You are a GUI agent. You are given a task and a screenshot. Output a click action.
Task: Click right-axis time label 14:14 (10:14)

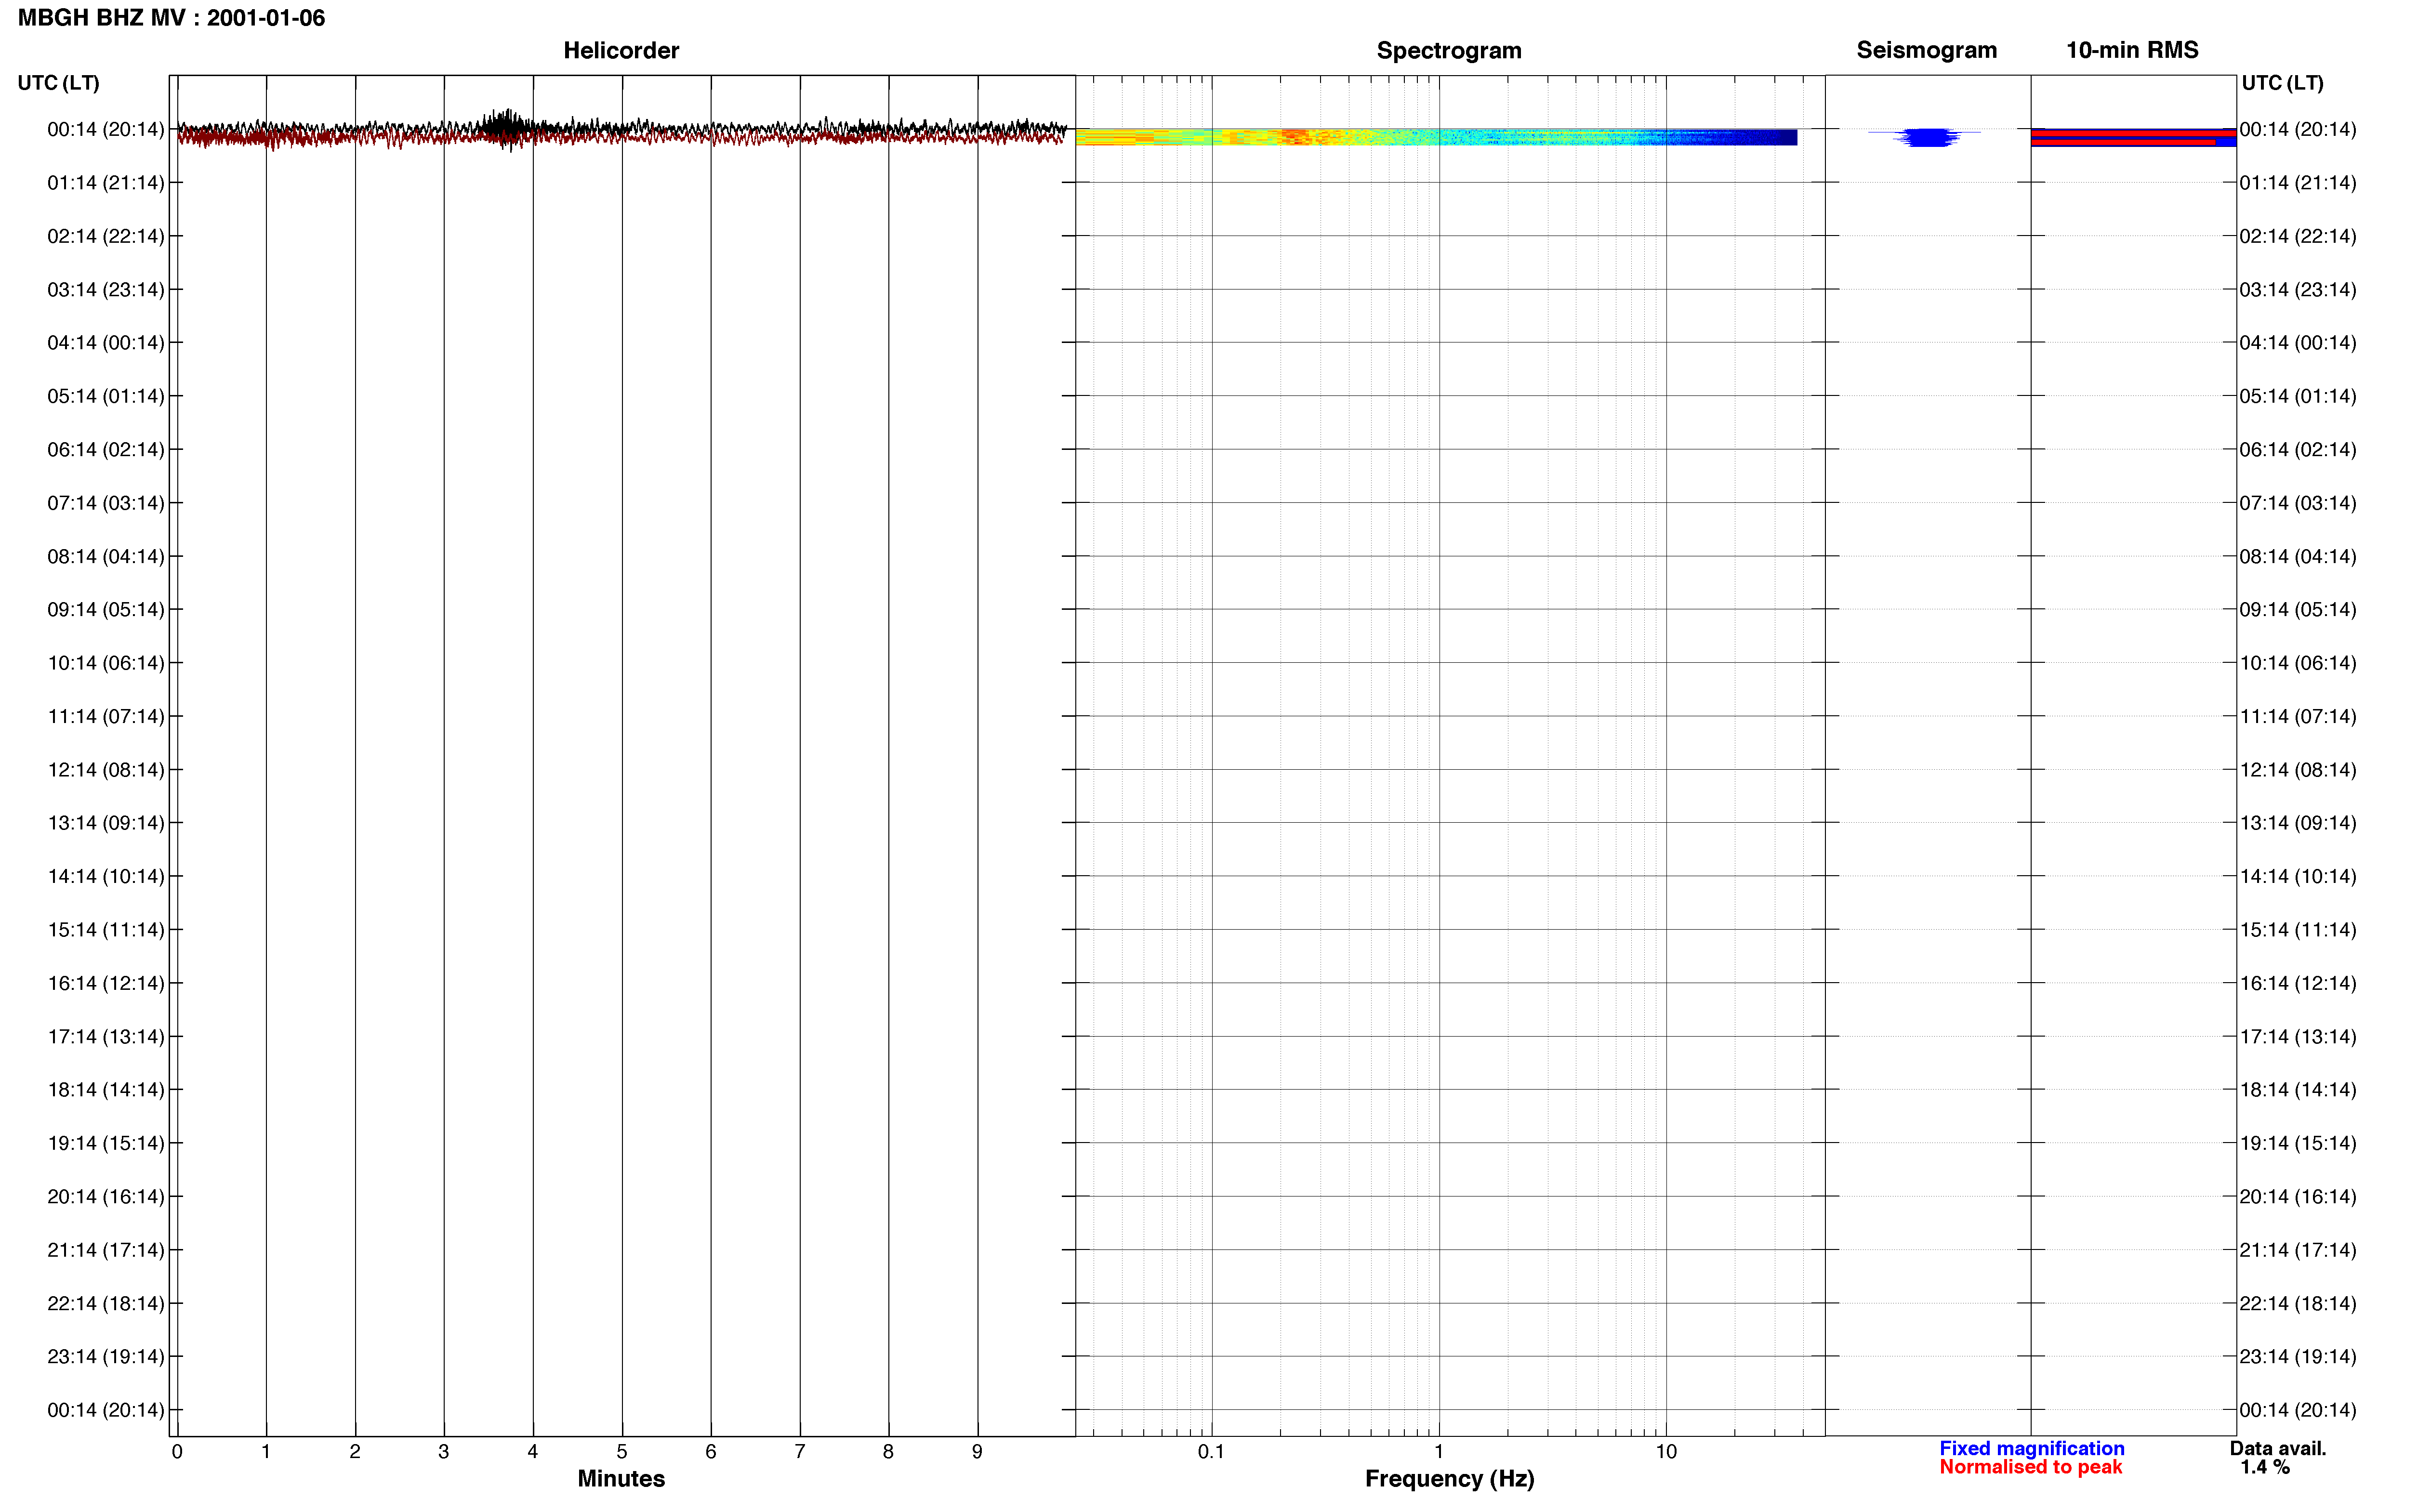click(2298, 877)
